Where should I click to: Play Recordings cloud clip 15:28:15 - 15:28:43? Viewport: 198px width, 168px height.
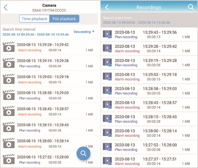point(107,119)
